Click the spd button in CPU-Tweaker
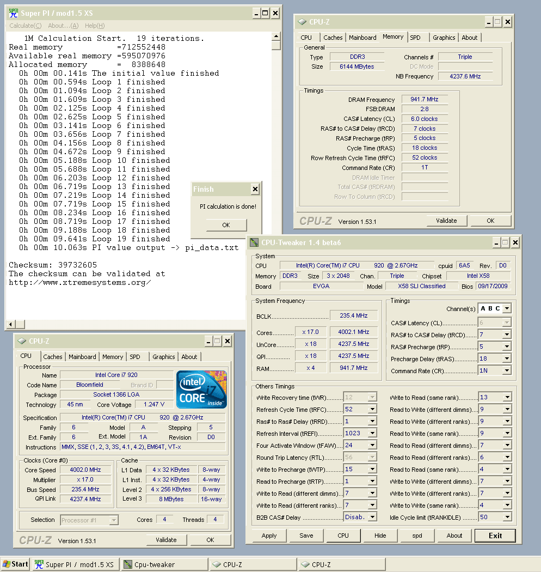541x572 pixels. (417, 536)
